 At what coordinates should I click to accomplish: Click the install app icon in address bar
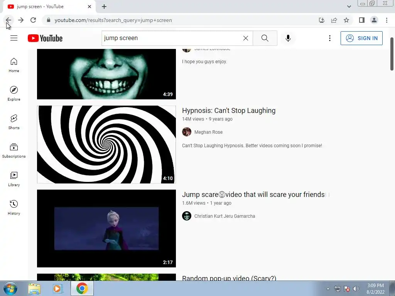tap(322, 20)
